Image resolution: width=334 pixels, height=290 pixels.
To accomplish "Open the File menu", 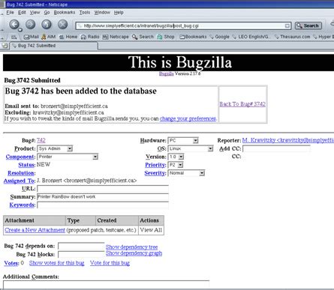I will click(x=10, y=13).
